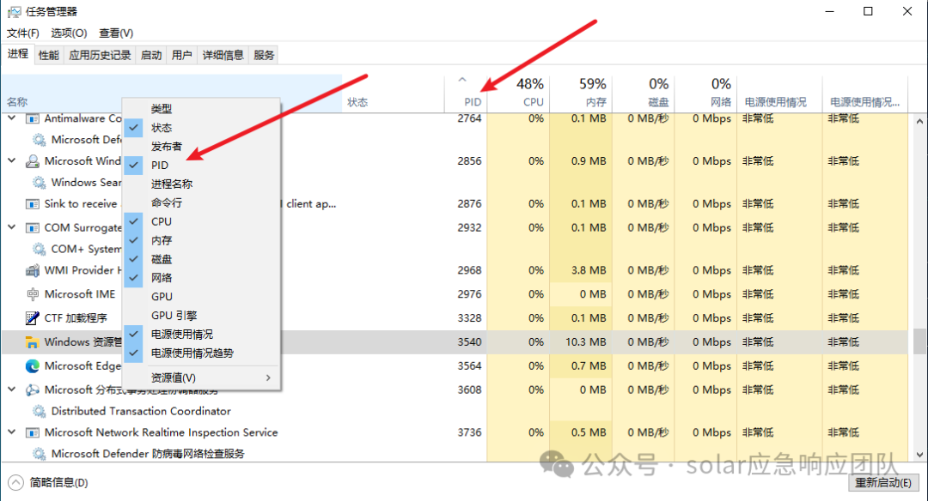Collapse the Microsoft Network Realtime Inspection group
This screenshot has height=501, width=928.
pos(12,432)
